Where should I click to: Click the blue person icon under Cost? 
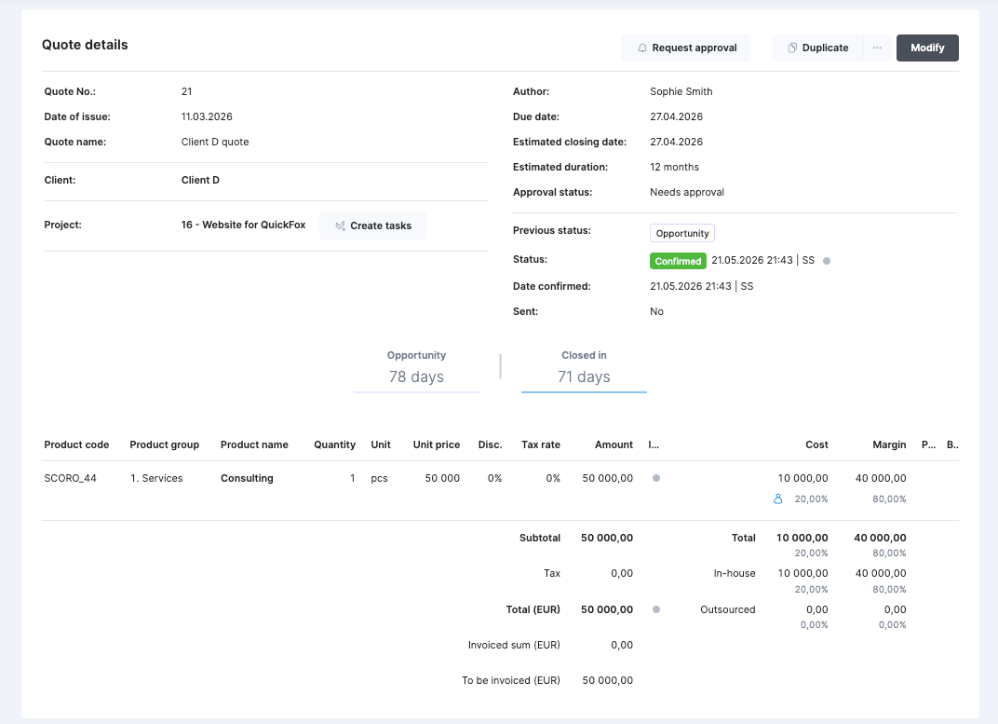point(778,499)
